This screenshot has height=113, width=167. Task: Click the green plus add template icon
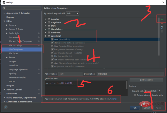point(162,19)
